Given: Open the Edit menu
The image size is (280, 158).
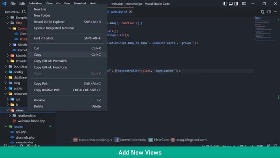Looking at the screenshot, I should tap(22, 4).
